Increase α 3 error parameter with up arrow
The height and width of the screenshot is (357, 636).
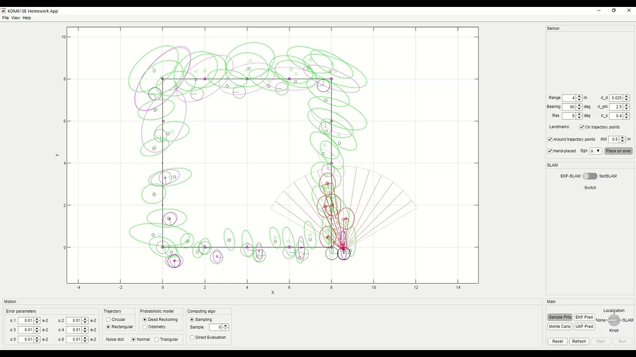(37, 328)
